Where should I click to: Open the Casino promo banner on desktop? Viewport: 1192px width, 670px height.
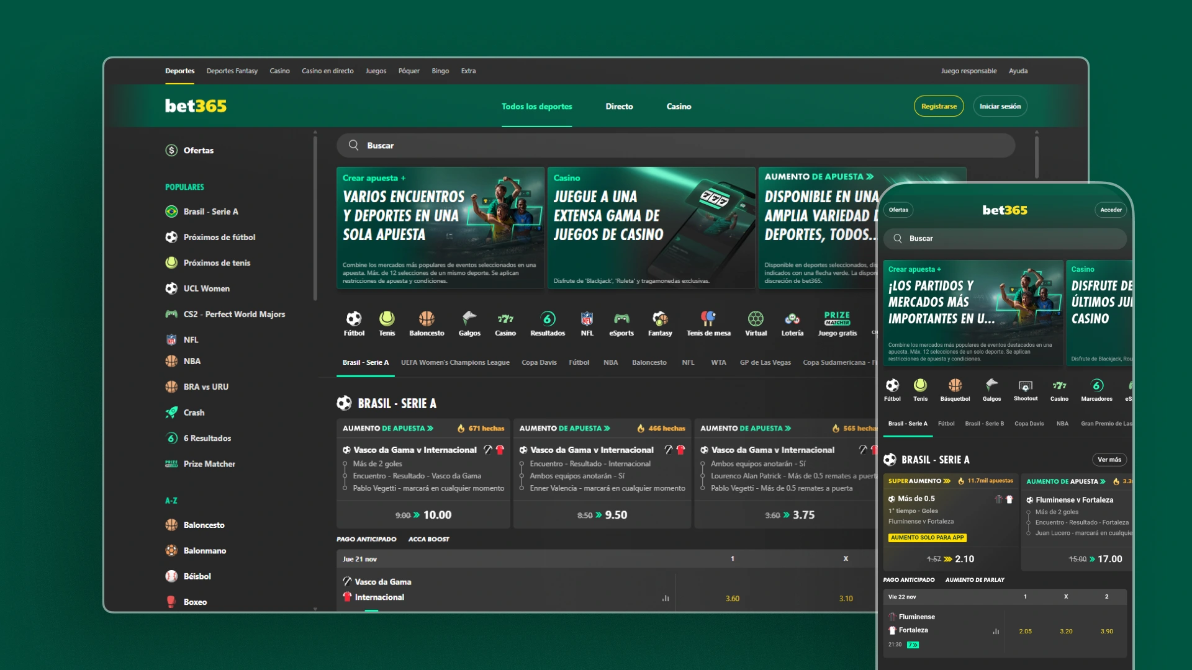[651, 228]
